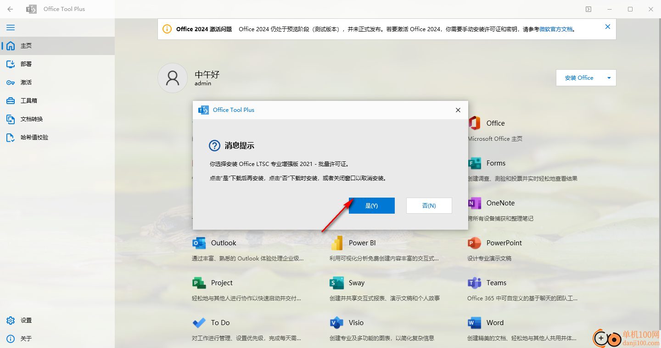Launch the PowerPoint app icon
The width and height of the screenshot is (661, 348).
(474, 243)
